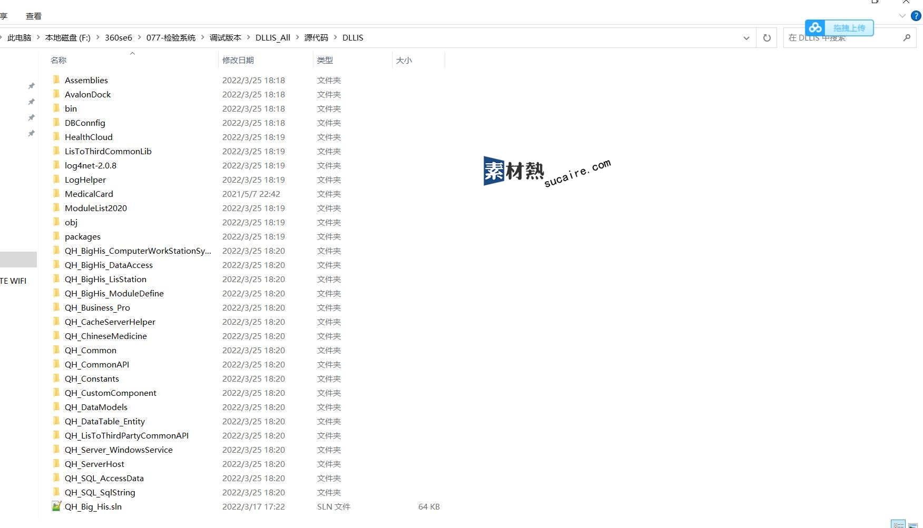Click the search magnifier icon
Viewport: 923px width, 528px height.
click(x=906, y=38)
